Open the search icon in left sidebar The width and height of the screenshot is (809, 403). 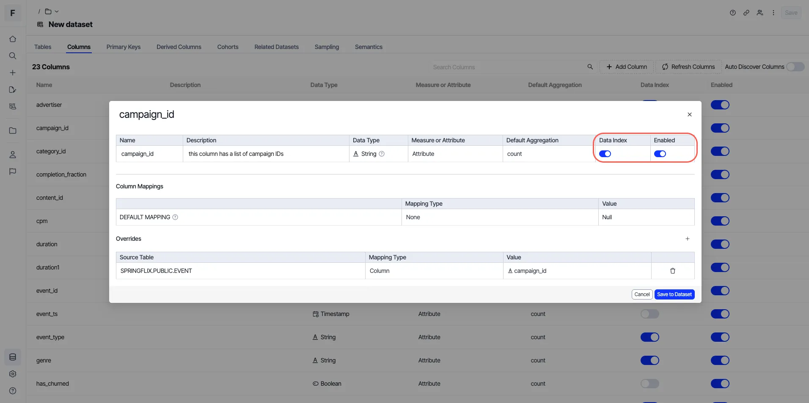[x=13, y=56]
